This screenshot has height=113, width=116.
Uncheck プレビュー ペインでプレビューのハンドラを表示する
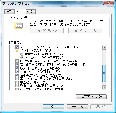point(17,47)
